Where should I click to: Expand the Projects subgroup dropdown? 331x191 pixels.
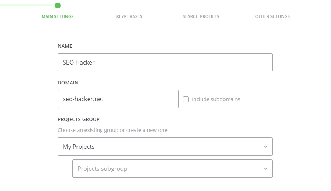pos(172,169)
